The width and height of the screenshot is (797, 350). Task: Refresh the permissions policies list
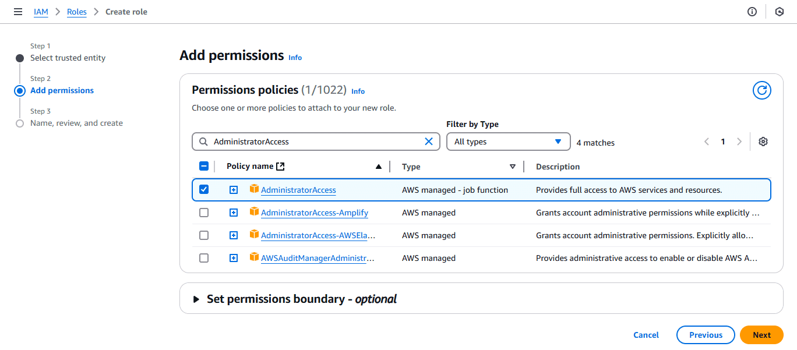pos(762,90)
